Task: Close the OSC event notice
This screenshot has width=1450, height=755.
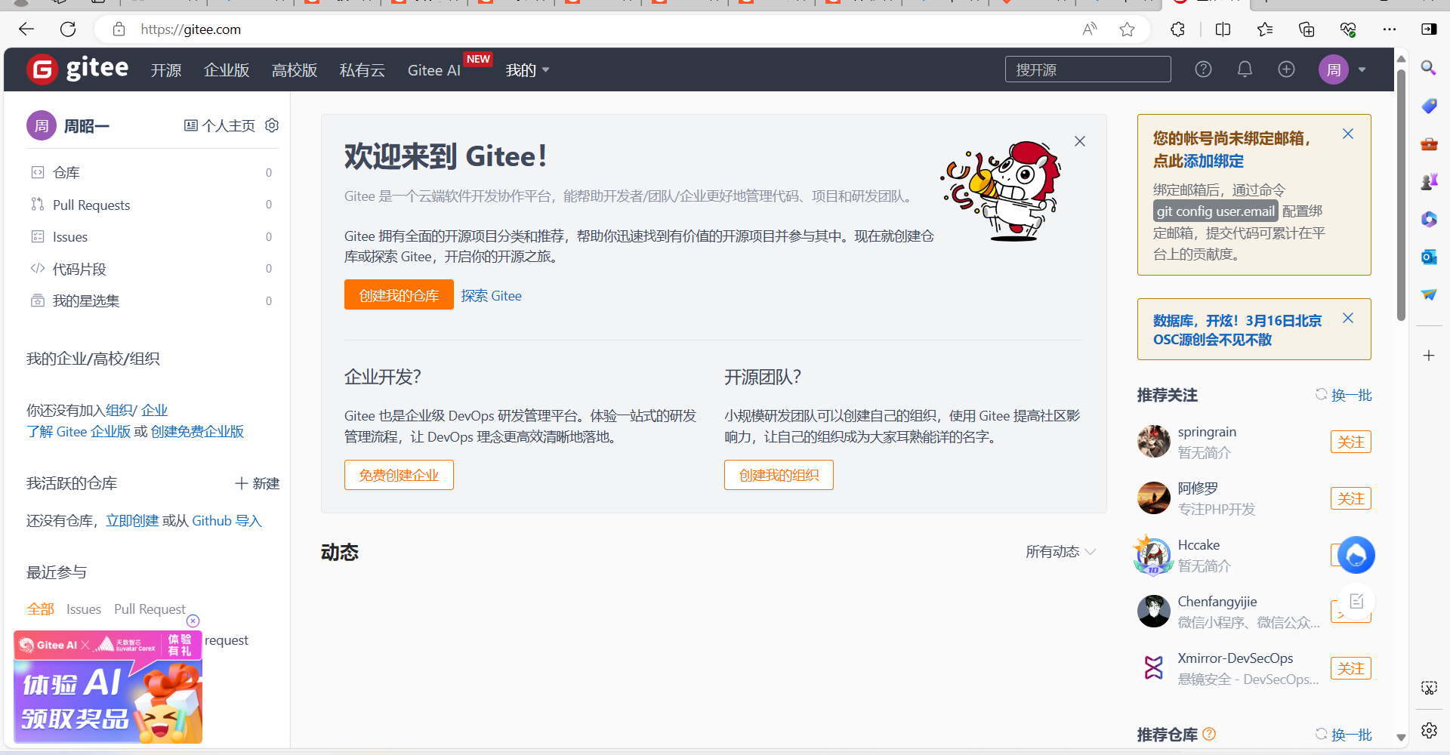Action: point(1348,318)
